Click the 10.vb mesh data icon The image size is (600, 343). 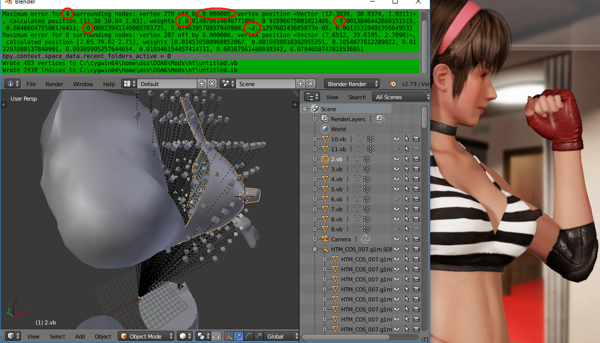(x=360, y=139)
